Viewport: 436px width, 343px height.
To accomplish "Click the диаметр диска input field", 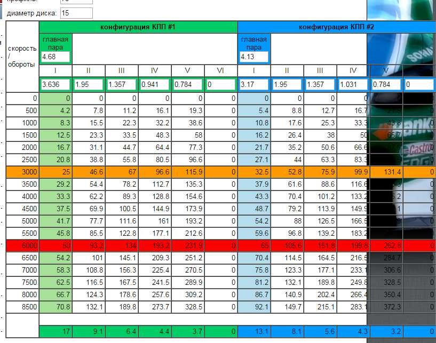I will 76,13.
